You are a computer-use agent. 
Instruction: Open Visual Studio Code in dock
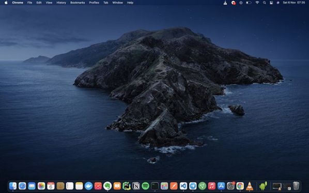183,186
